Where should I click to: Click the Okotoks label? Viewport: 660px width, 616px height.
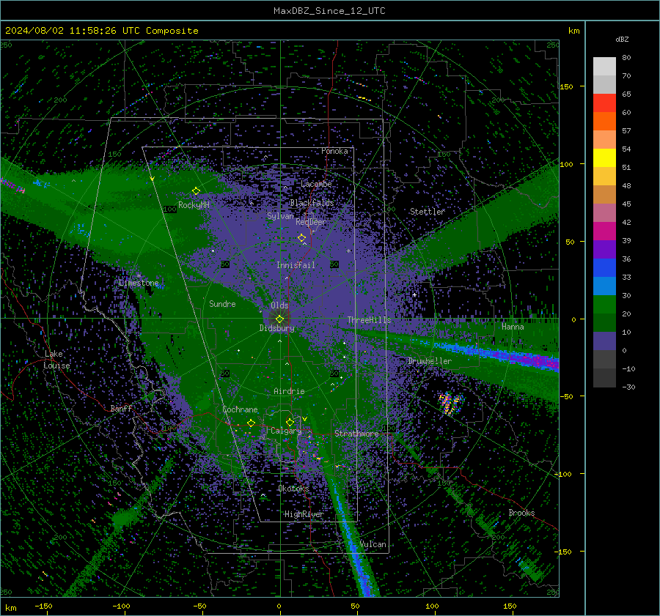(x=293, y=489)
